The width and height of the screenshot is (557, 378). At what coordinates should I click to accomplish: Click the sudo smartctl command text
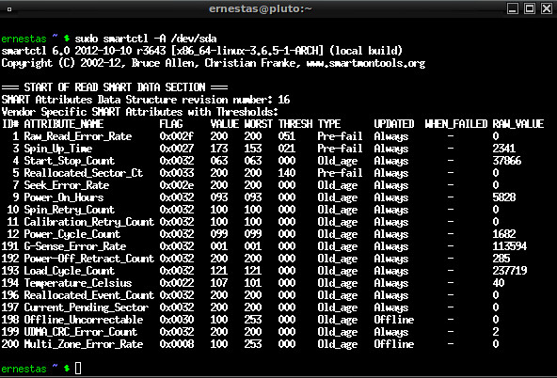point(111,39)
